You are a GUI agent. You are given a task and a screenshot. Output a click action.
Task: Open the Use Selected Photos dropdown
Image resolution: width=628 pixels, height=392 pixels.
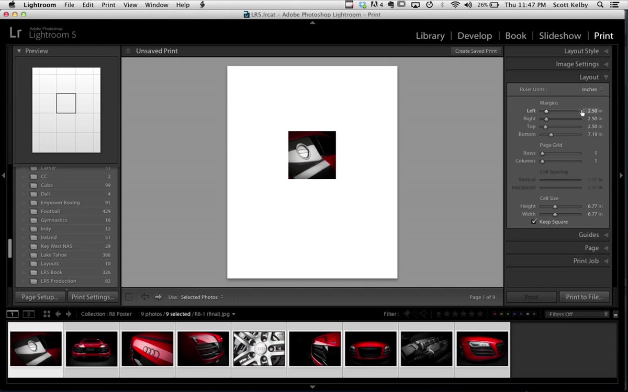pos(202,297)
